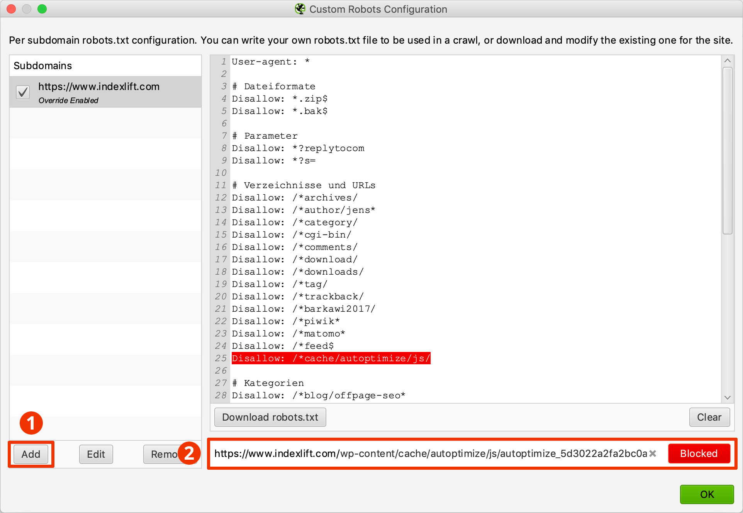
Task: Click the 'Override Enabled' label
Action: click(x=68, y=100)
